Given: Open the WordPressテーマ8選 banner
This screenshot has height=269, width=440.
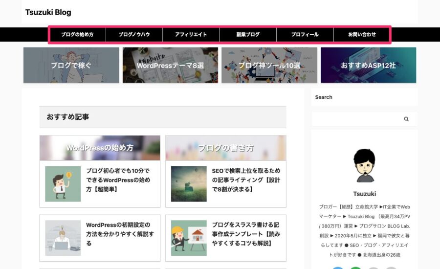Looking at the screenshot, I should point(170,65).
